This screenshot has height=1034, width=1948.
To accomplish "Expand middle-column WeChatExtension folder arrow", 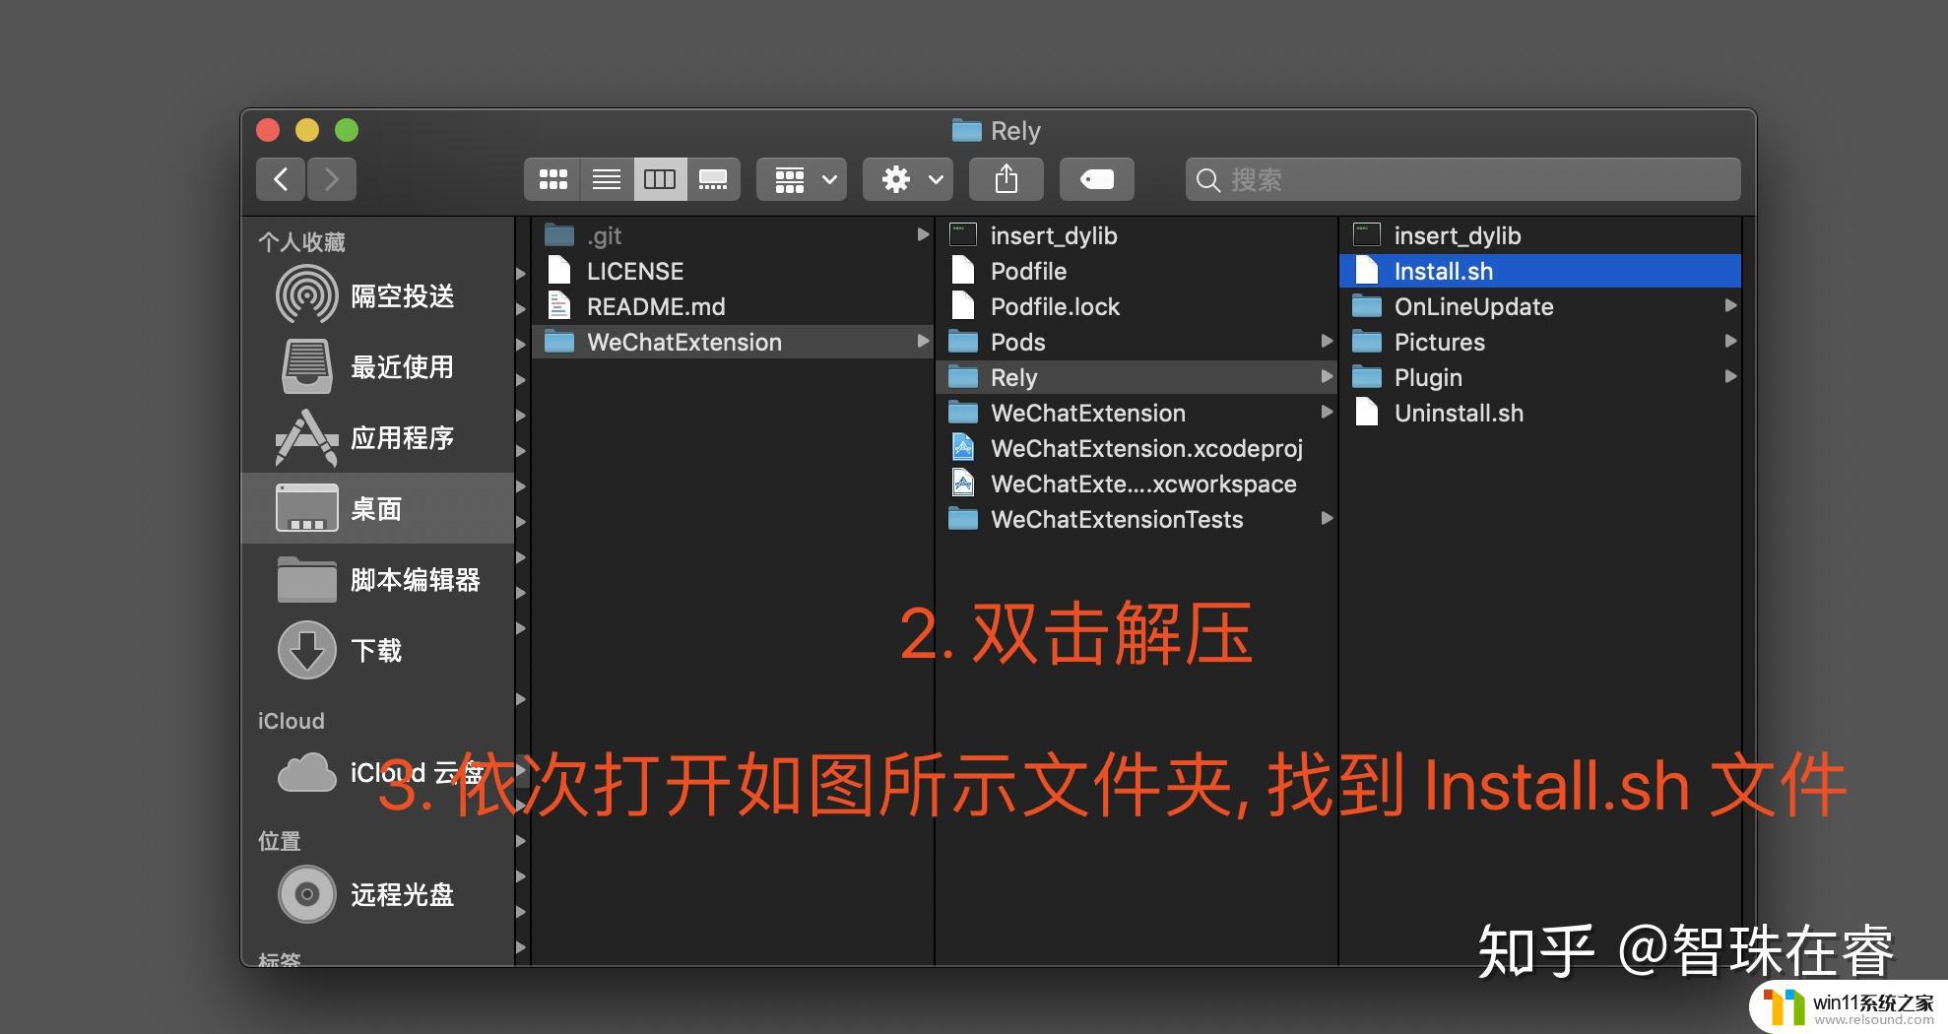I will click(x=1327, y=412).
